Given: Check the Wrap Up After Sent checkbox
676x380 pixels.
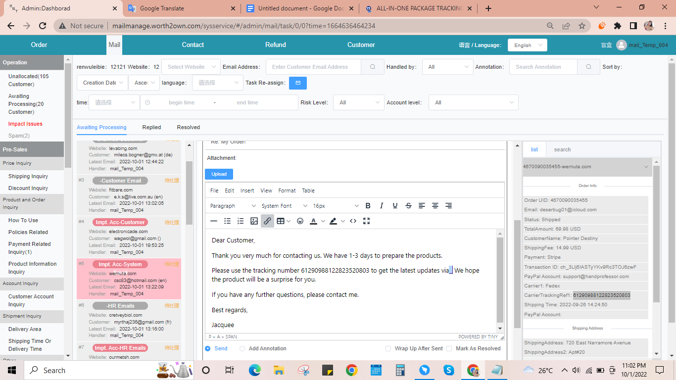Looking at the screenshot, I should click(x=388, y=349).
